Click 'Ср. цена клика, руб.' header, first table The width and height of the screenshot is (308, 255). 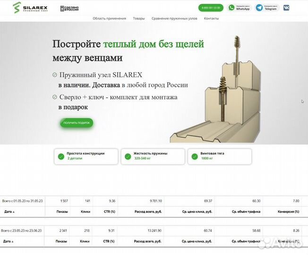coord(197,212)
